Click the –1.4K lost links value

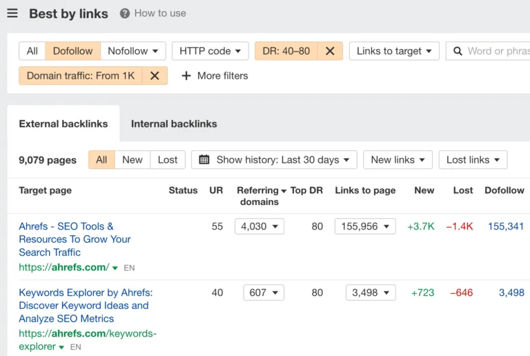point(460,226)
